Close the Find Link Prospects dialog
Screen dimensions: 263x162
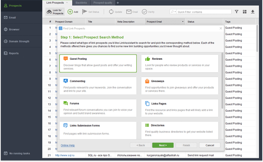click(221, 28)
